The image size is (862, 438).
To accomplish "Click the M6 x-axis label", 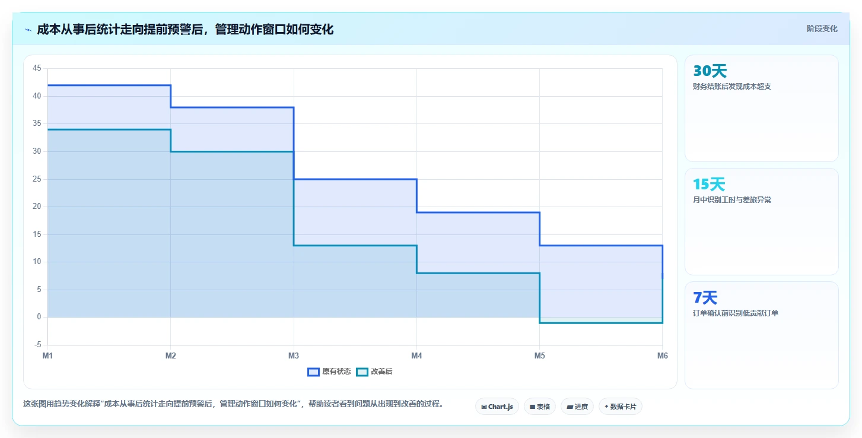I will pyautogui.click(x=662, y=356).
